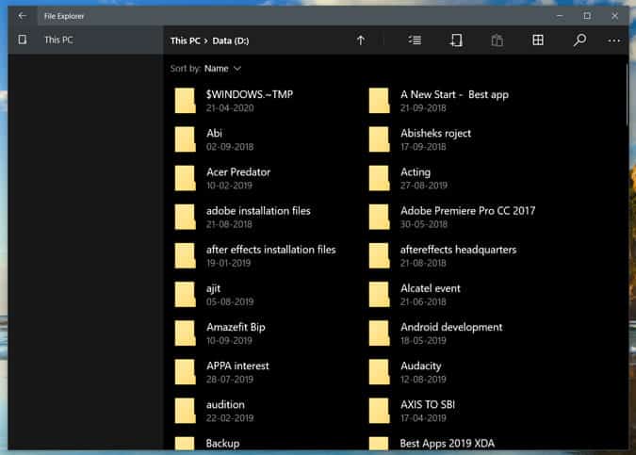Navigate up one folder level
Image resolution: width=636 pixels, height=455 pixels.
361,41
